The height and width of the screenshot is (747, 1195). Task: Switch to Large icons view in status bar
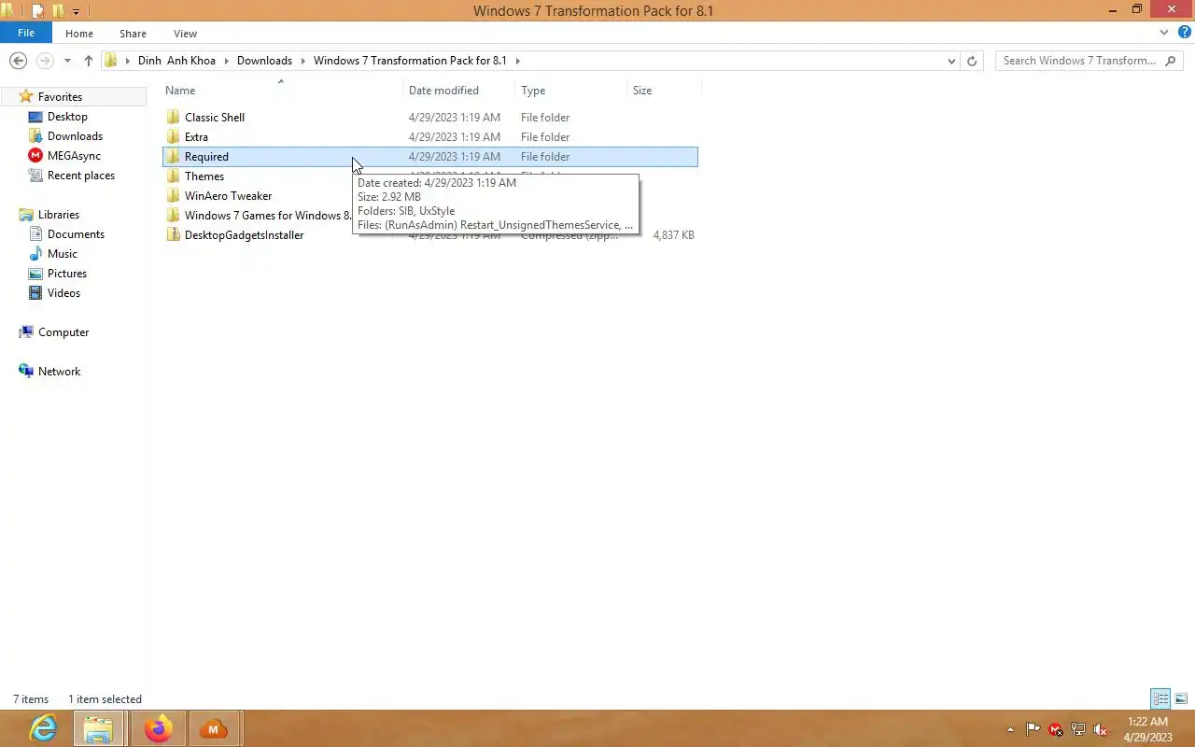(x=1181, y=698)
